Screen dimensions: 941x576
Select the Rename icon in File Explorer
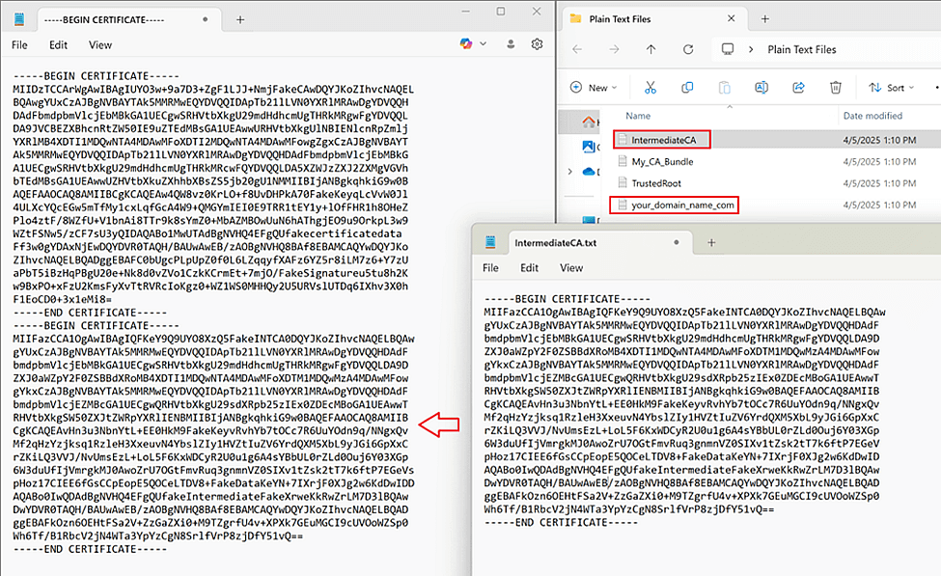pyautogui.click(x=761, y=87)
